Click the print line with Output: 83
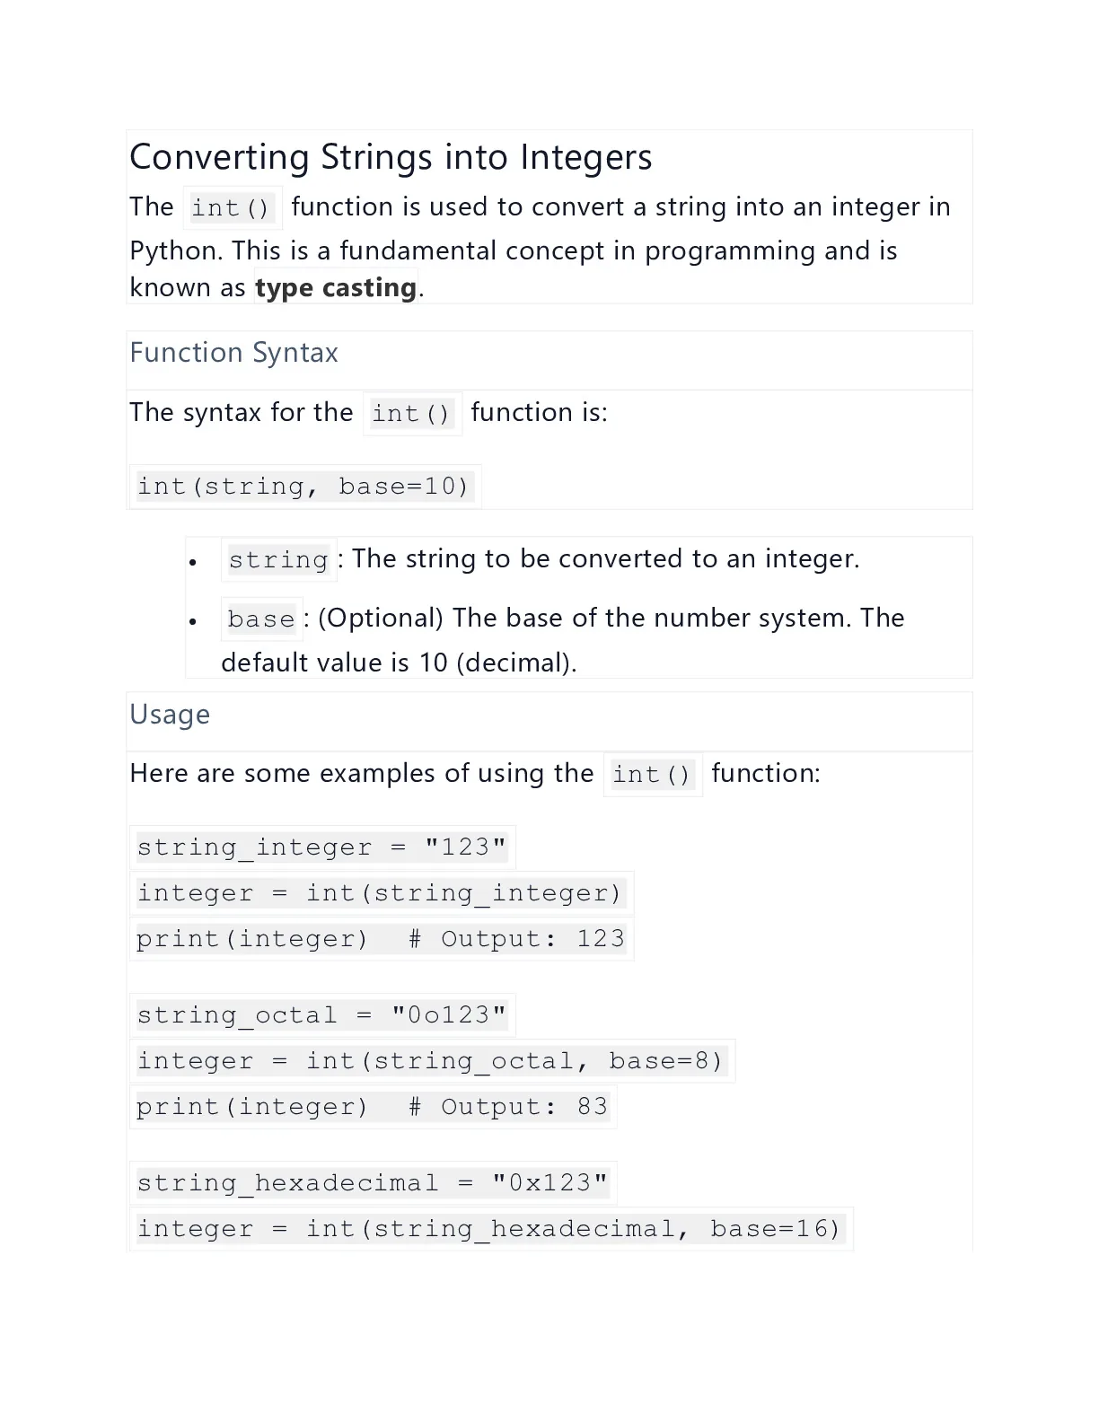This screenshot has width=1099, height=1422. coord(373,1107)
